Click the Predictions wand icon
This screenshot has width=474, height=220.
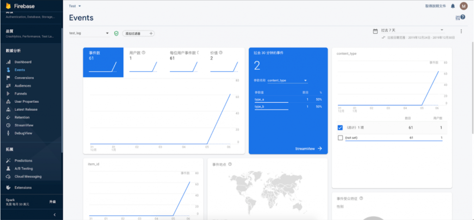click(8, 161)
